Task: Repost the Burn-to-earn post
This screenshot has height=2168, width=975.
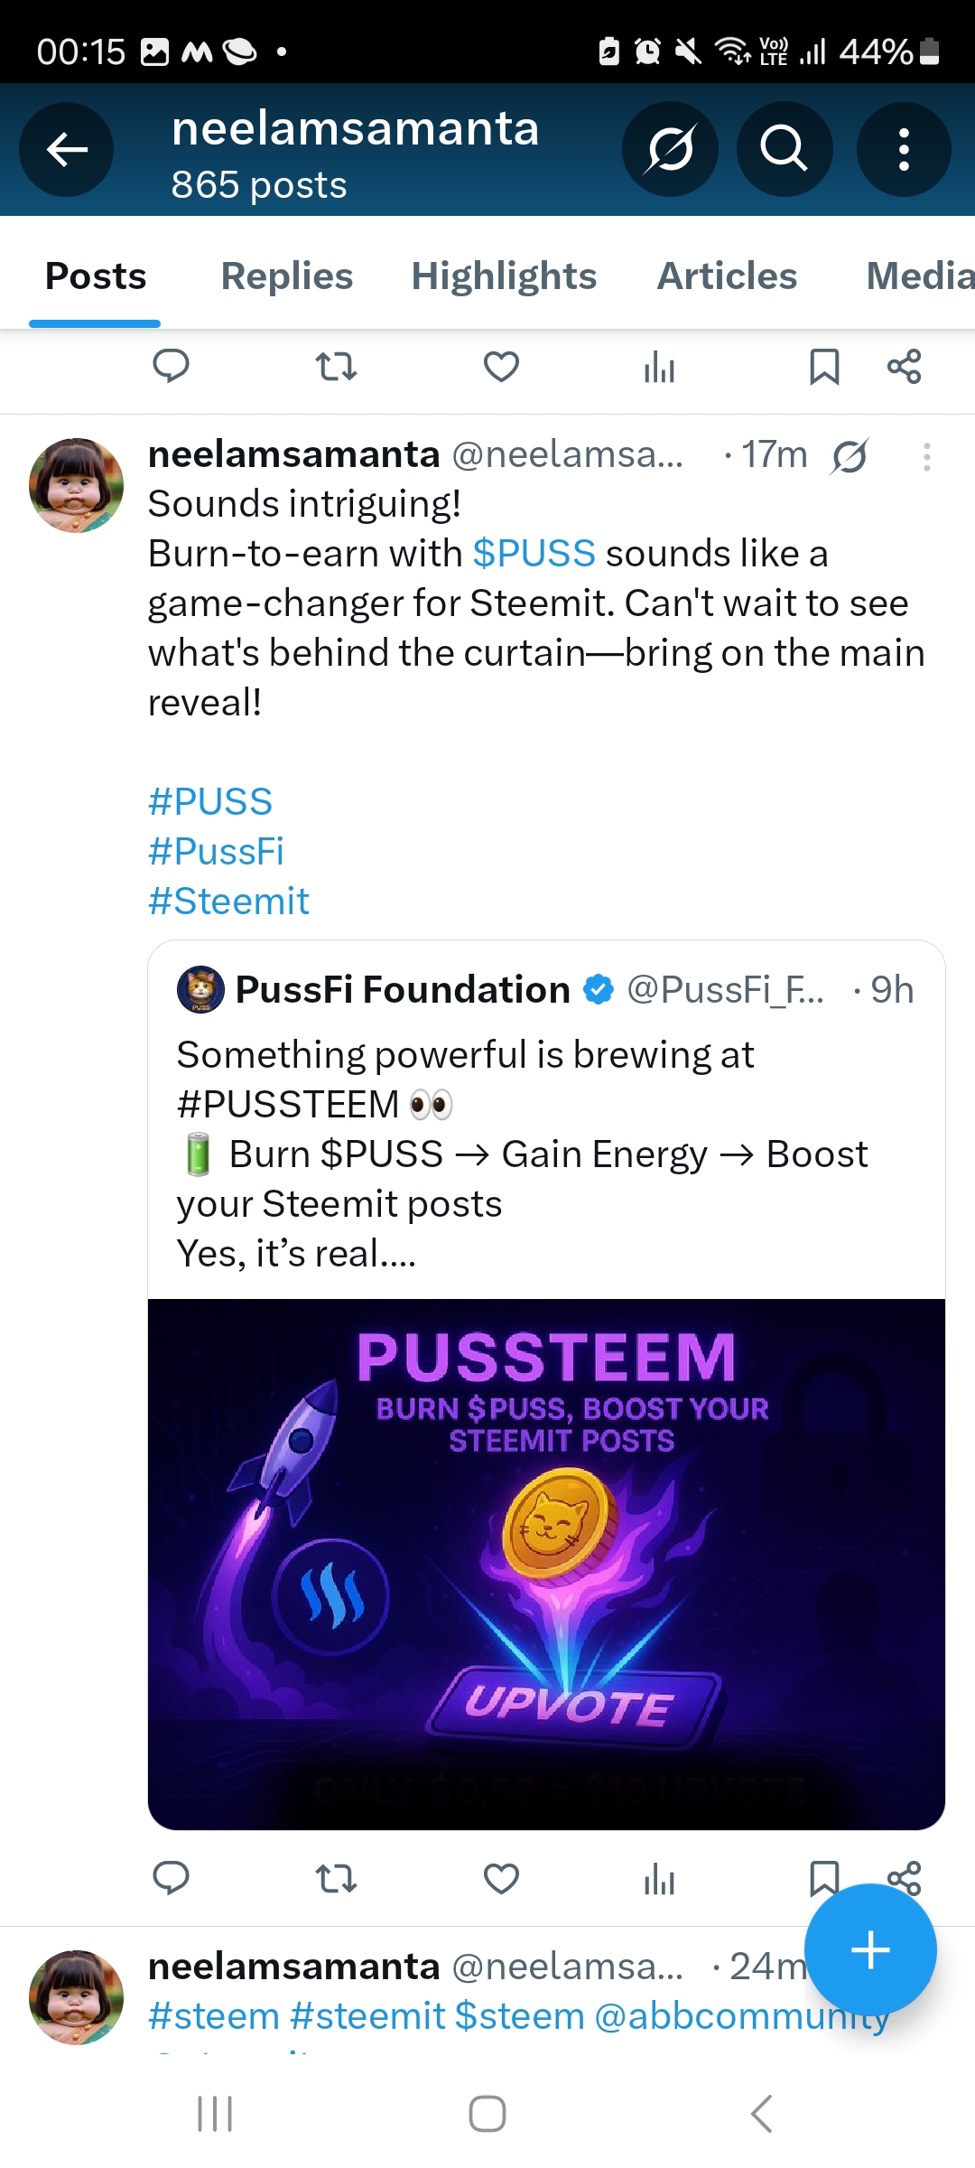Action: [x=336, y=1879]
